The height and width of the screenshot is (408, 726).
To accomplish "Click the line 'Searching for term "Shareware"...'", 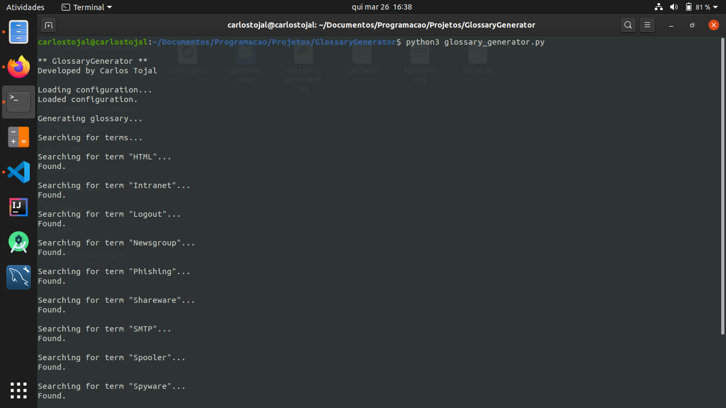I will (116, 300).
